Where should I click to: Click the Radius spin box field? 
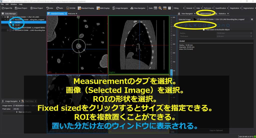click(x=234, y=33)
